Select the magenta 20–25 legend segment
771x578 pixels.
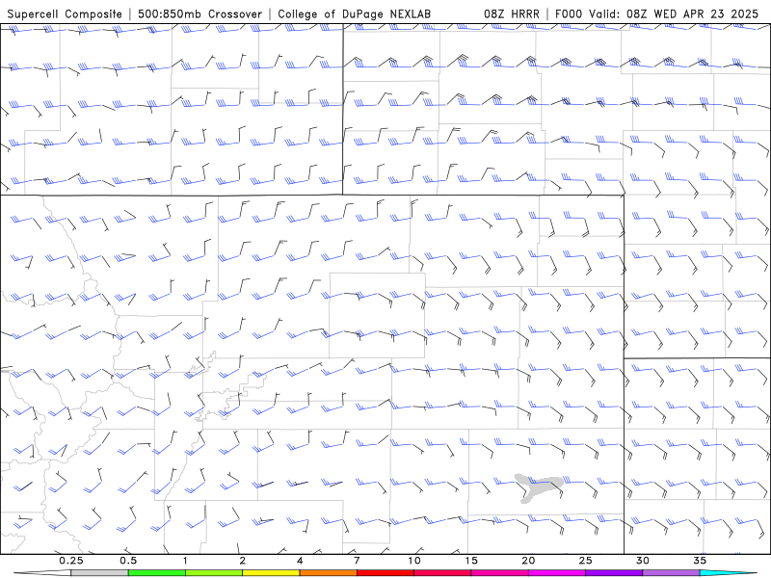(x=557, y=573)
